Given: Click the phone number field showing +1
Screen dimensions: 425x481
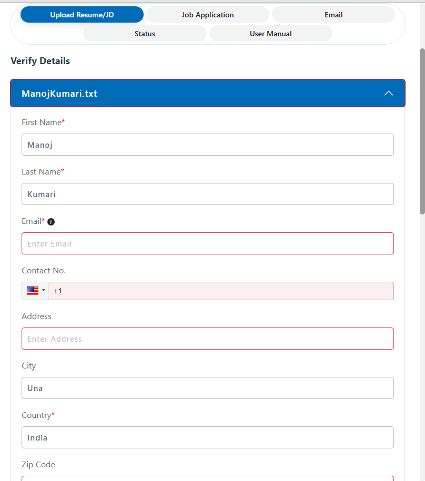Looking at the screenshot, I should (x=221, y=291).
